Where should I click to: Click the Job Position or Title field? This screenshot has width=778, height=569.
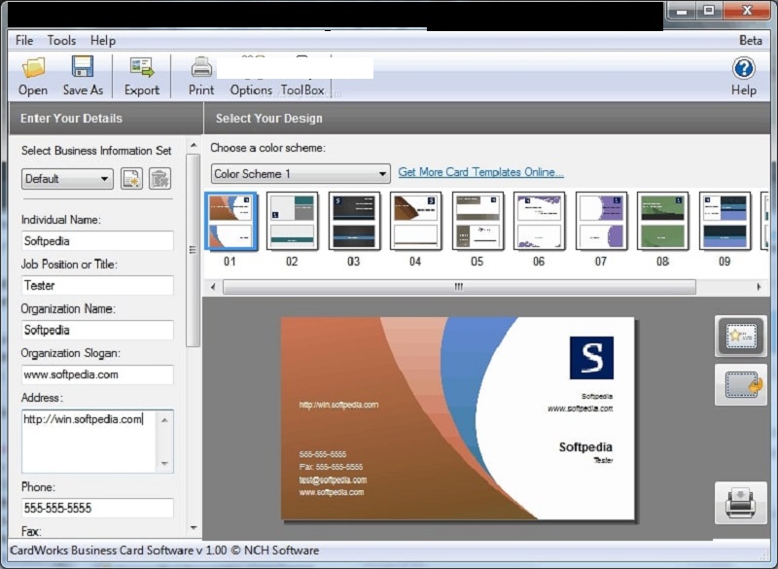[x=97, y=285]
